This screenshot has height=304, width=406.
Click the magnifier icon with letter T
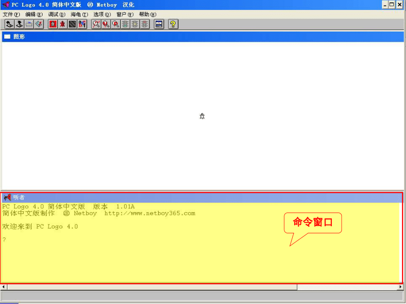point(106,25)
